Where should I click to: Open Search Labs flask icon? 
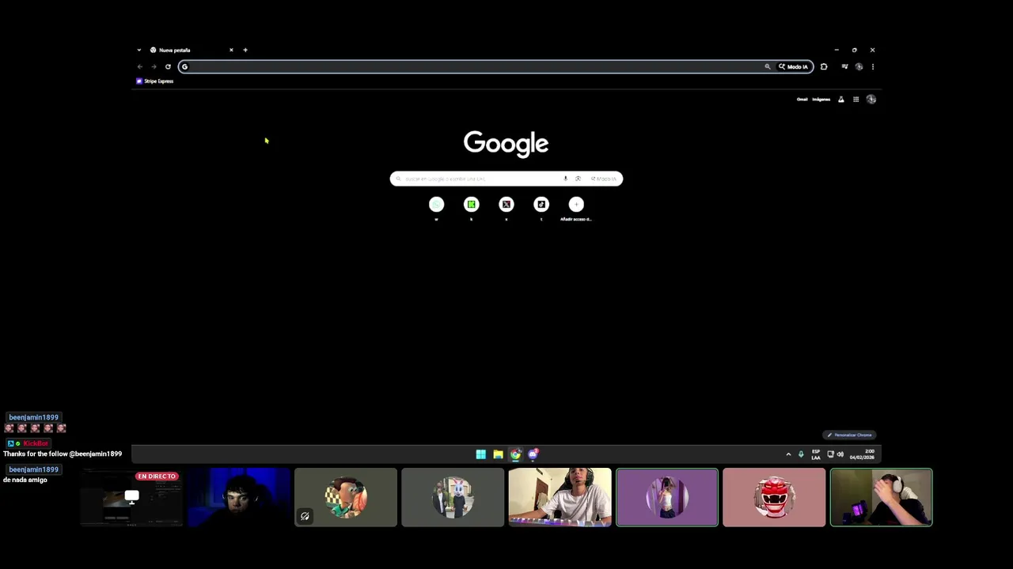pyautogui.click(x=841, y=100)
